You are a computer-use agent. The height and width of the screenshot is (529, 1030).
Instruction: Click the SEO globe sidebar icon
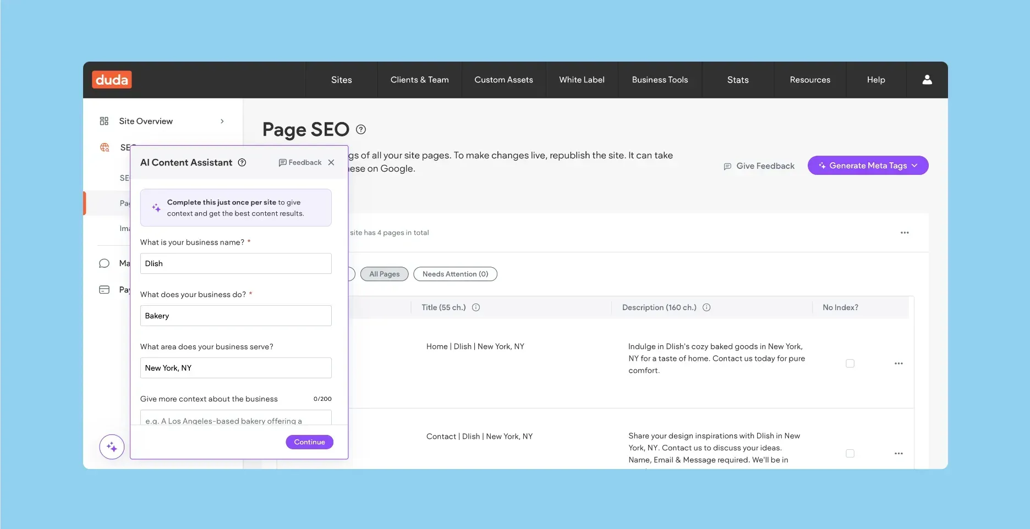pos(105,147)
